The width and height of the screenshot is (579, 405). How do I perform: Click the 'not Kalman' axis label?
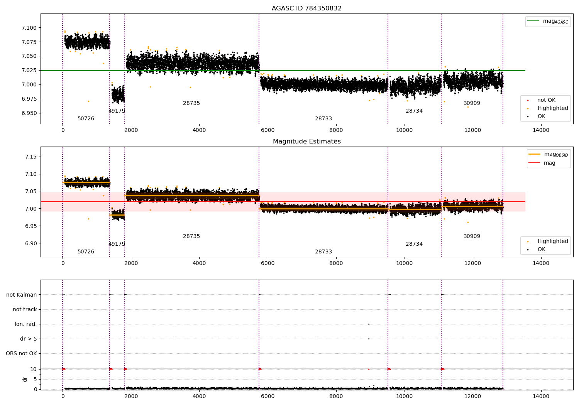coord(22,295)
